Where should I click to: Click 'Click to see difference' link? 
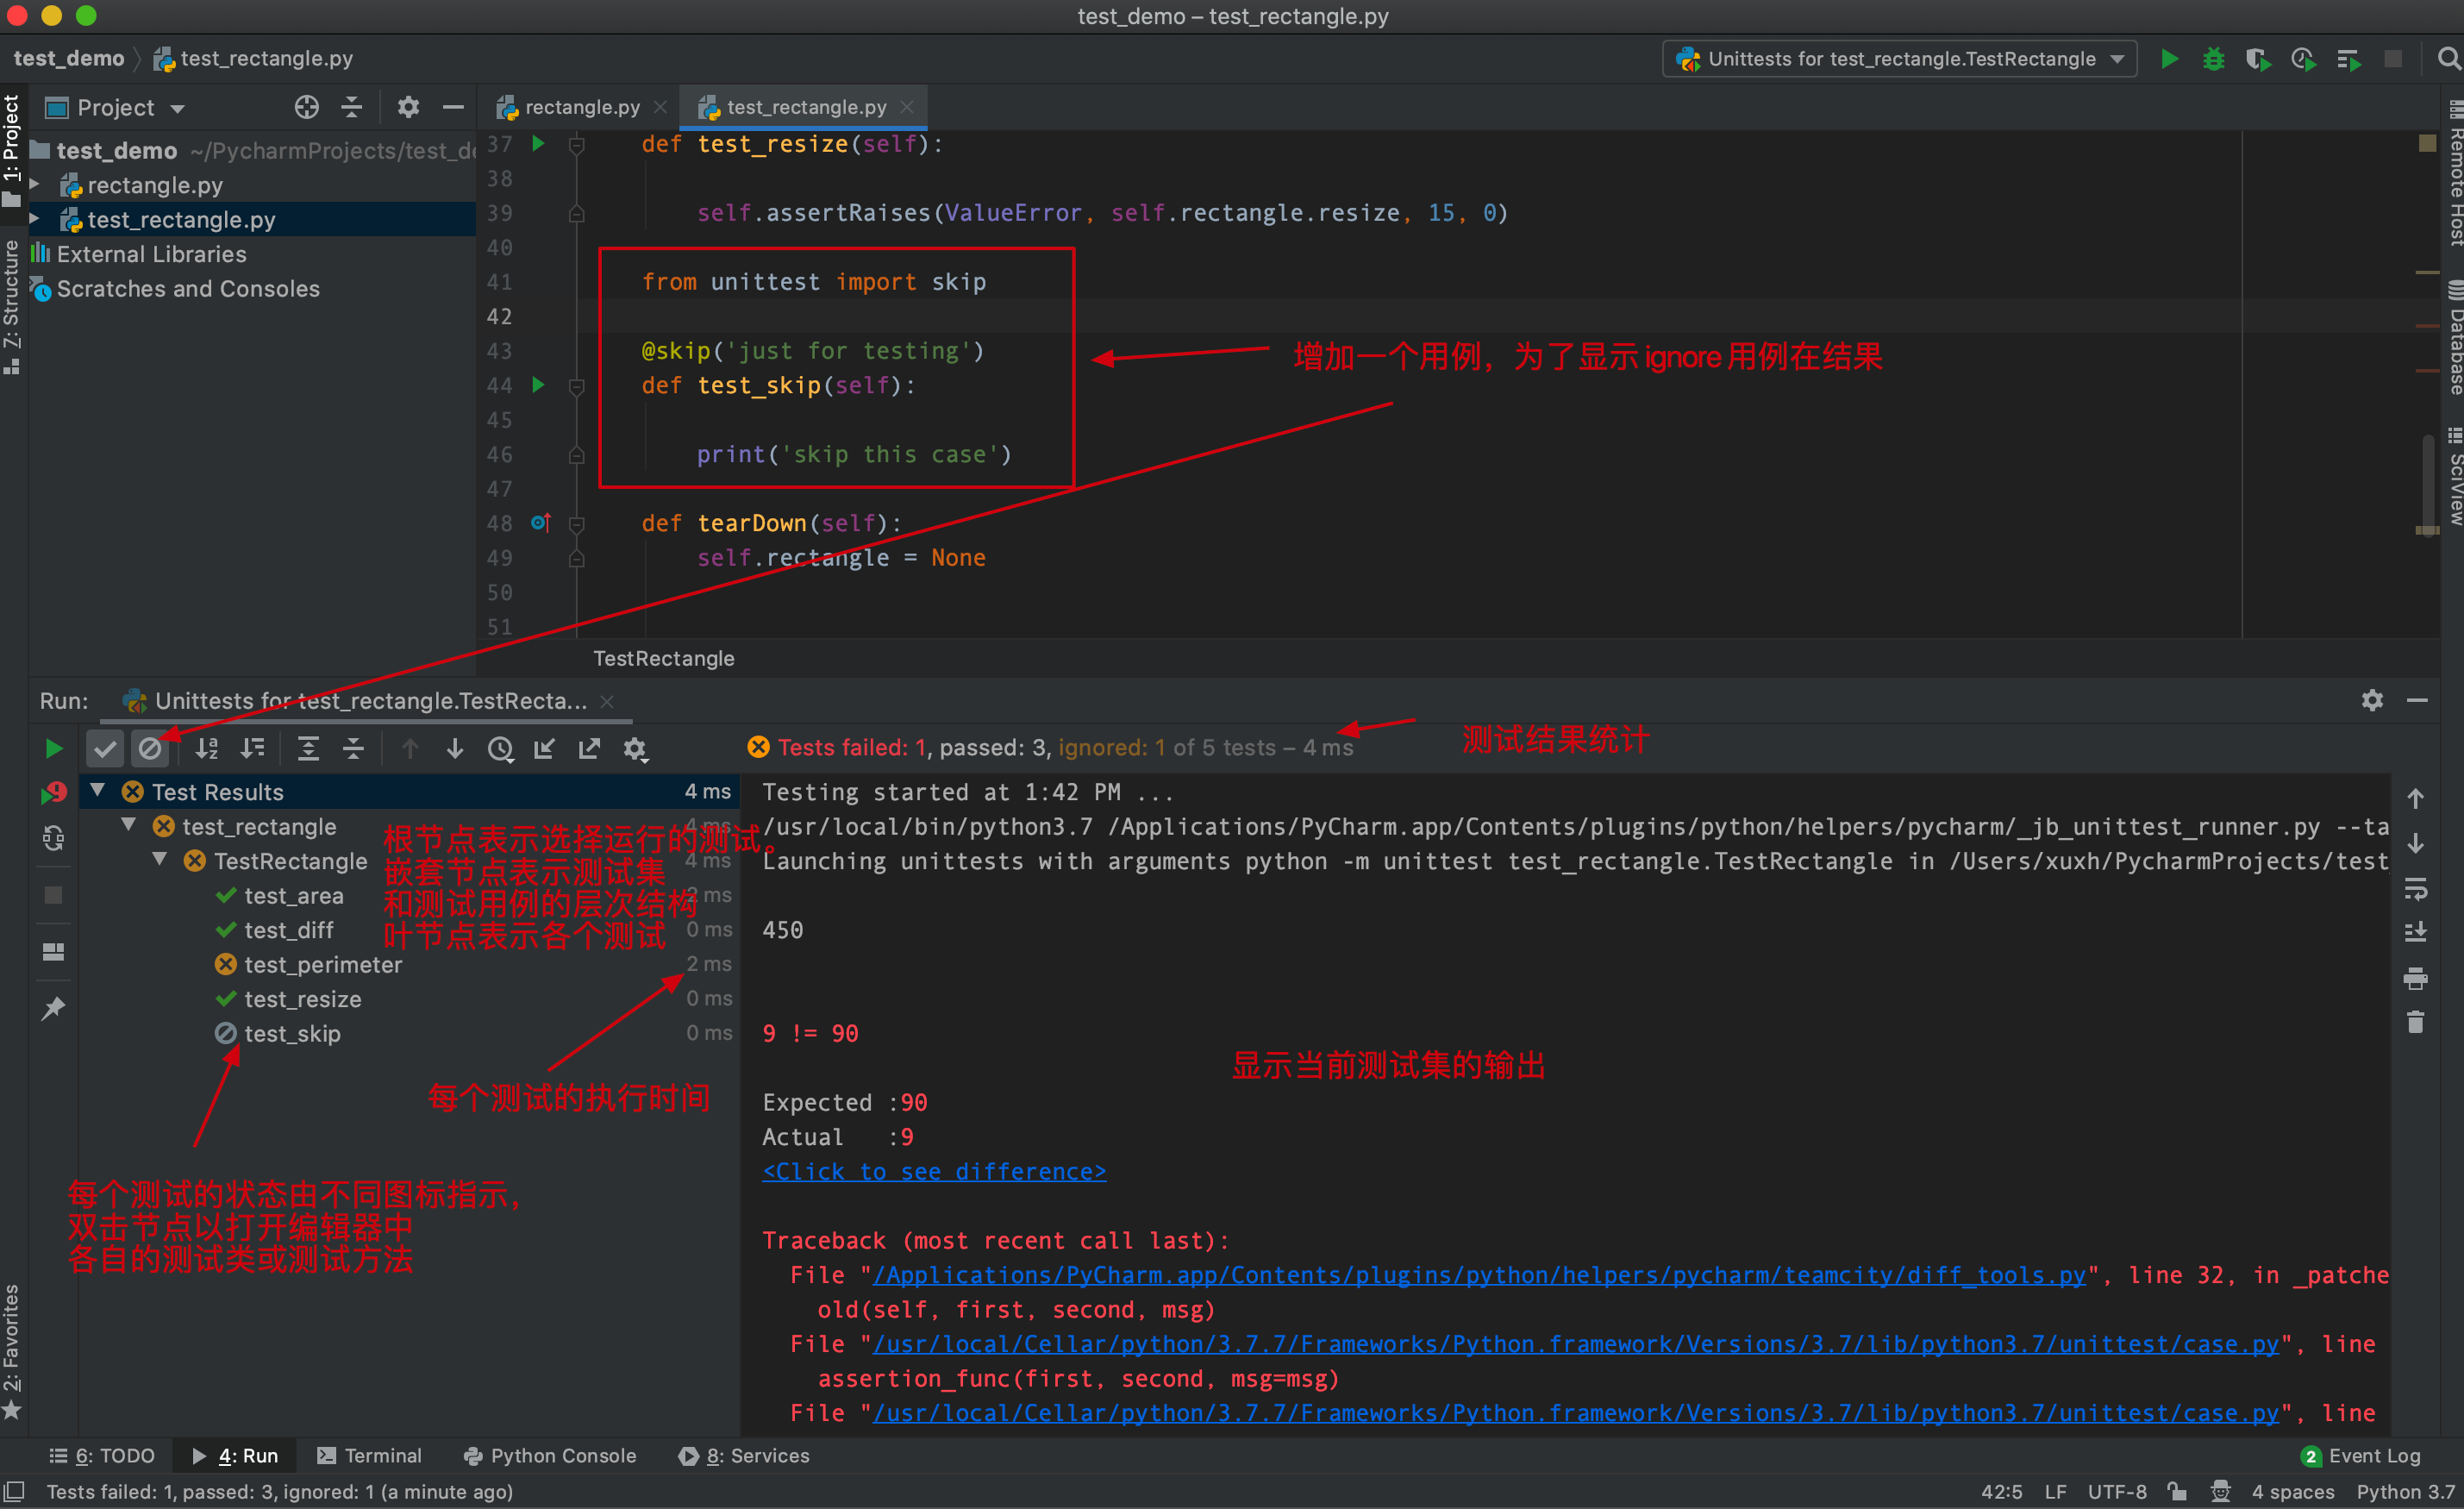point(934,1171)
